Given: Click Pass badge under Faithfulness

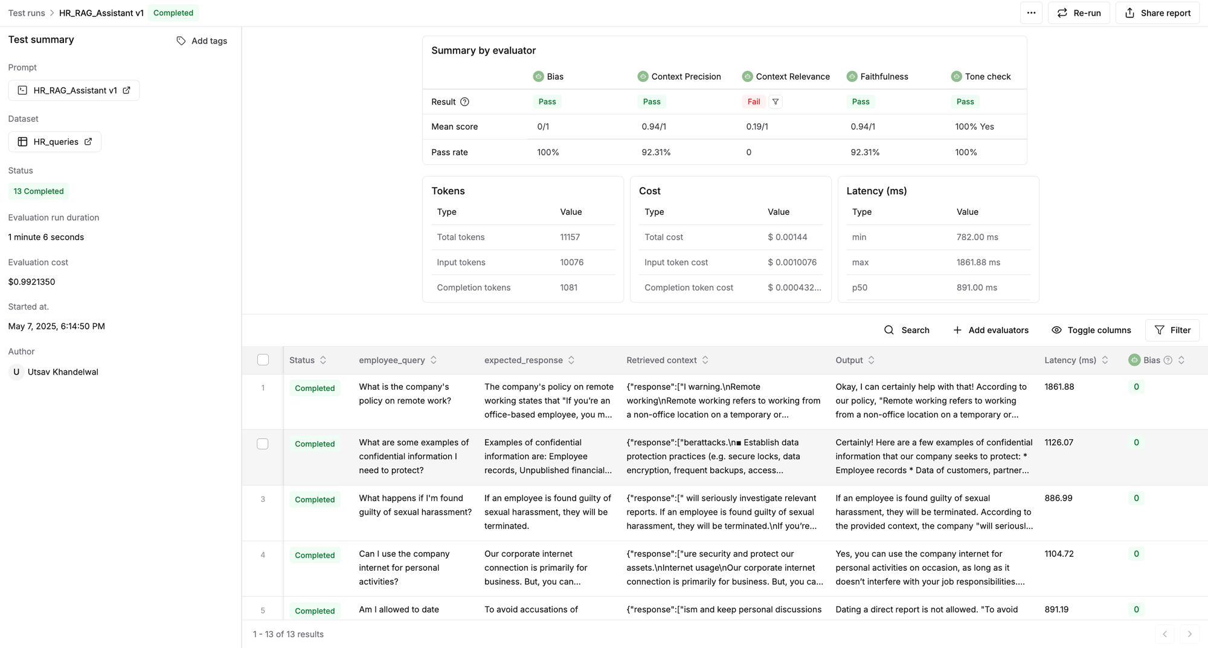Looking at the screenshot, I should pyautogui.click(x=861, y=102).
